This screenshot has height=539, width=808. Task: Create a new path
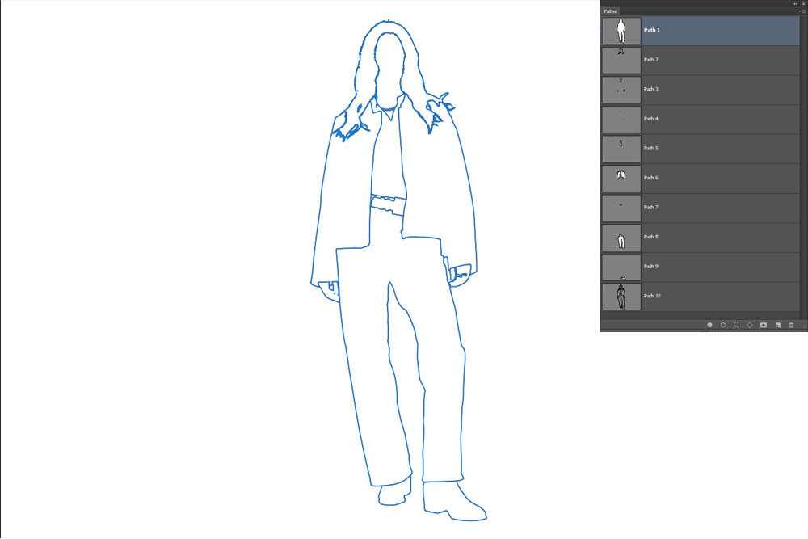tap(777, 325)
